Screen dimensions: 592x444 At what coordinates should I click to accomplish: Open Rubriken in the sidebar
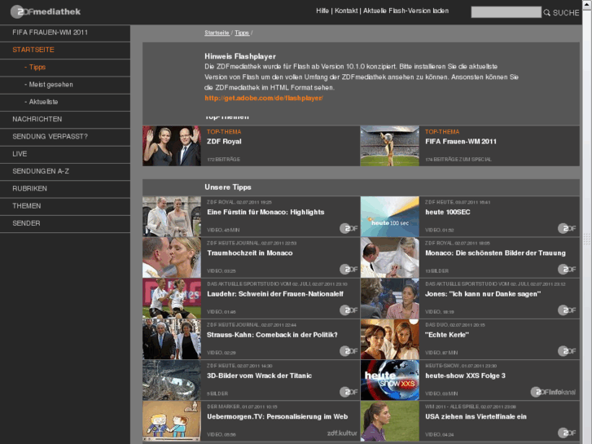point(65,188)
